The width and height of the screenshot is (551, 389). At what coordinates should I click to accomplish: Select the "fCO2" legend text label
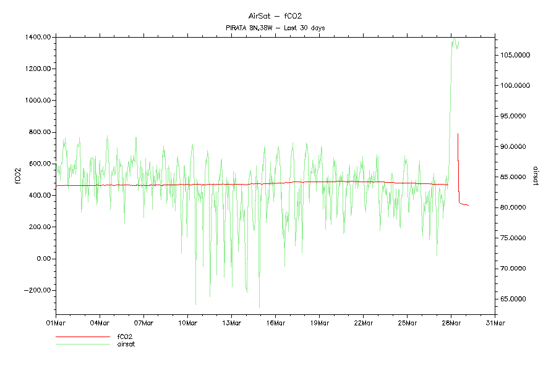click(125, 337)
